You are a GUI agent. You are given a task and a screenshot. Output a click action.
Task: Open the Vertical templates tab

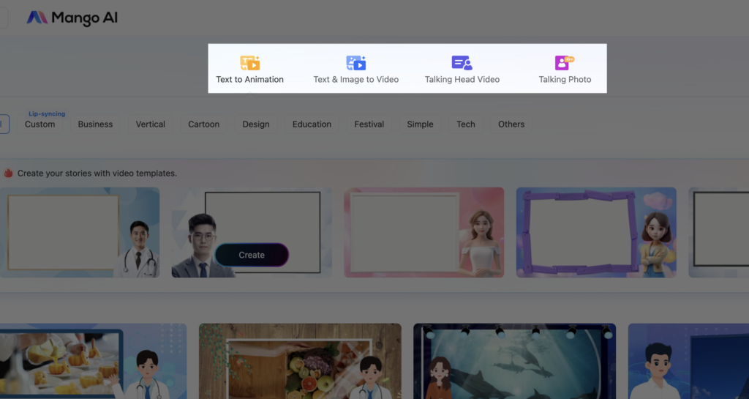(151, 124)
